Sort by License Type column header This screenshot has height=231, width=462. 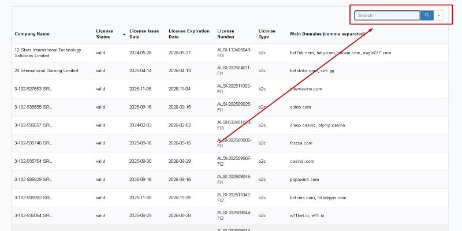[x=267, y=34]
